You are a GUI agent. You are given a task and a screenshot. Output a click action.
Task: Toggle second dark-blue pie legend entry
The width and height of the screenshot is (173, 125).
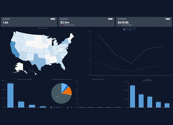(59, 107)
